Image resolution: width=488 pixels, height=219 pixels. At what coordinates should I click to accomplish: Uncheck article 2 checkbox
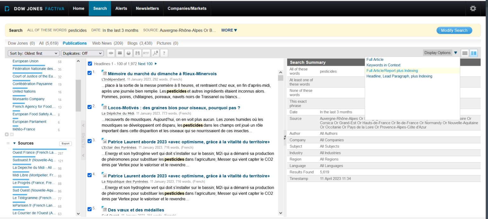[x=90, y=107]
